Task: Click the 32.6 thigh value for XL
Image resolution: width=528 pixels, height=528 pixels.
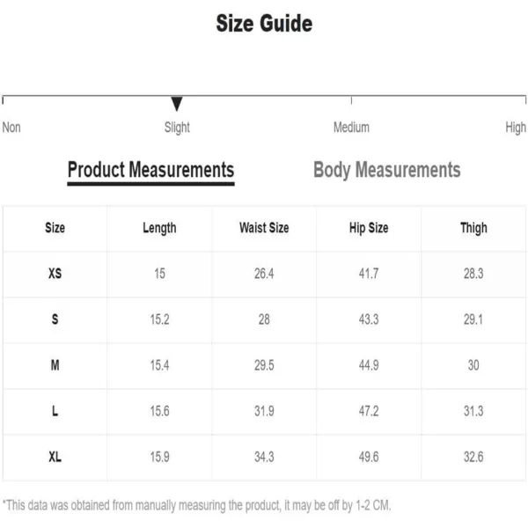Action: 473,457
